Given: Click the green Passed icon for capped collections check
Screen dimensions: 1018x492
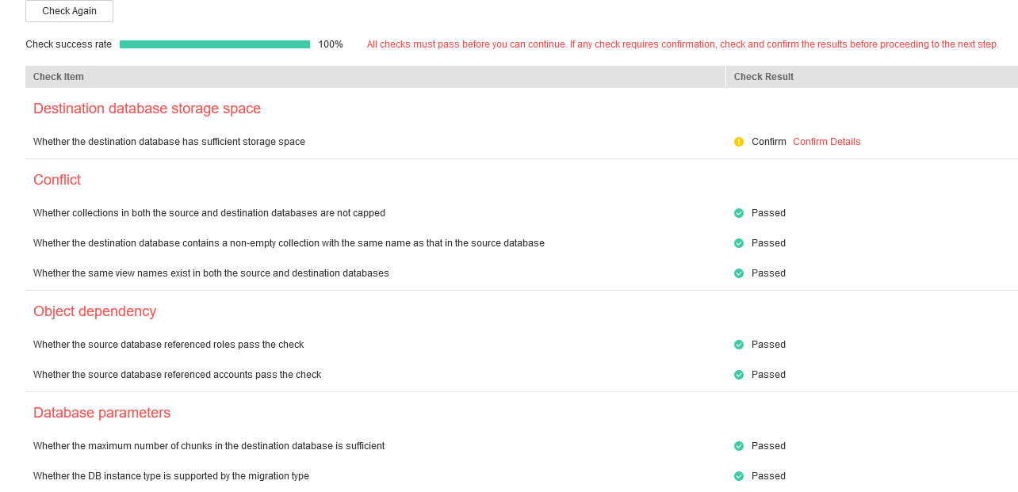Looking at the screenshot, I should [738, 212].
